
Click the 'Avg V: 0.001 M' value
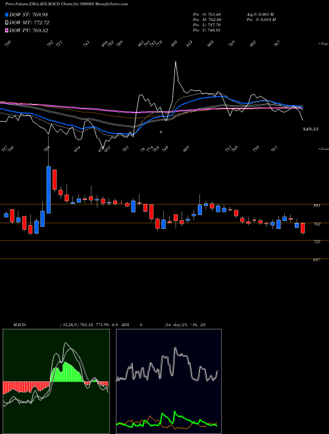[260, 14]
